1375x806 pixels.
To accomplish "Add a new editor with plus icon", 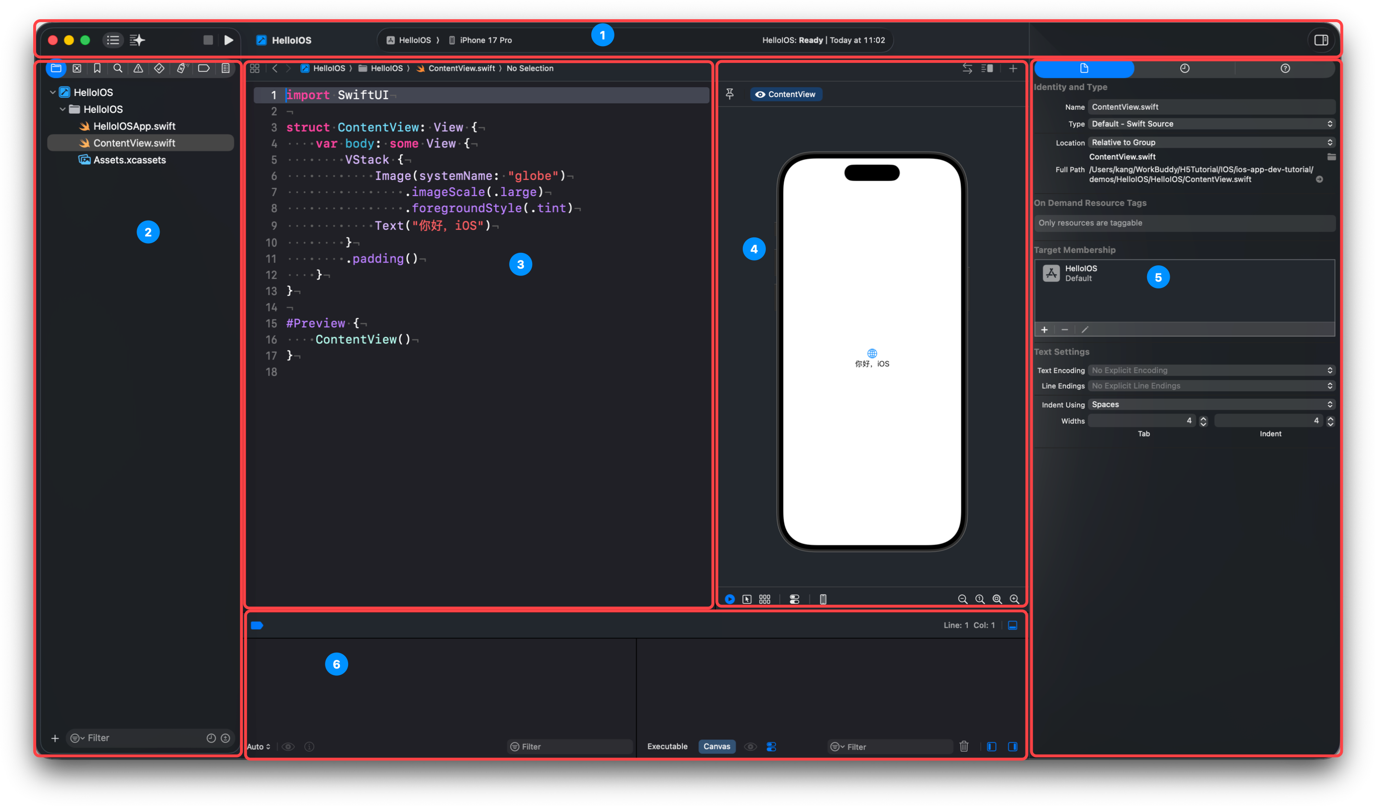I will (x=1012, y=68).
